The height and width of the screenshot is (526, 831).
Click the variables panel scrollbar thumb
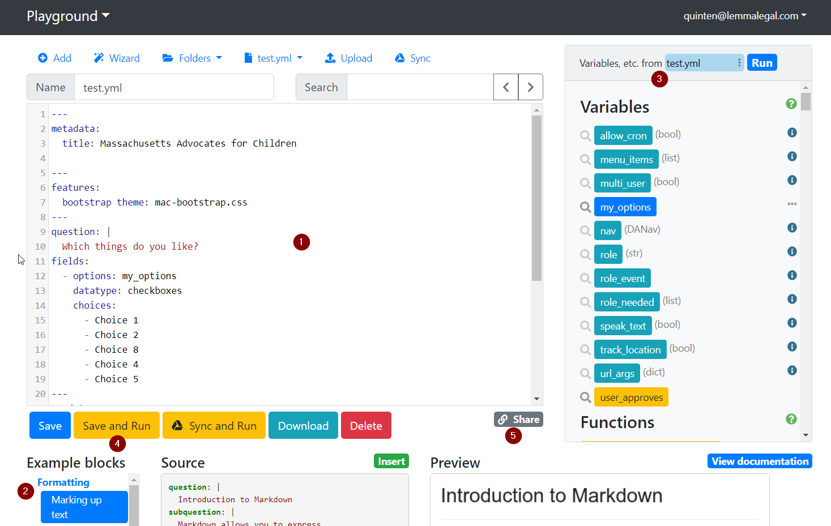pyautogui.click(x=806, y=102)
